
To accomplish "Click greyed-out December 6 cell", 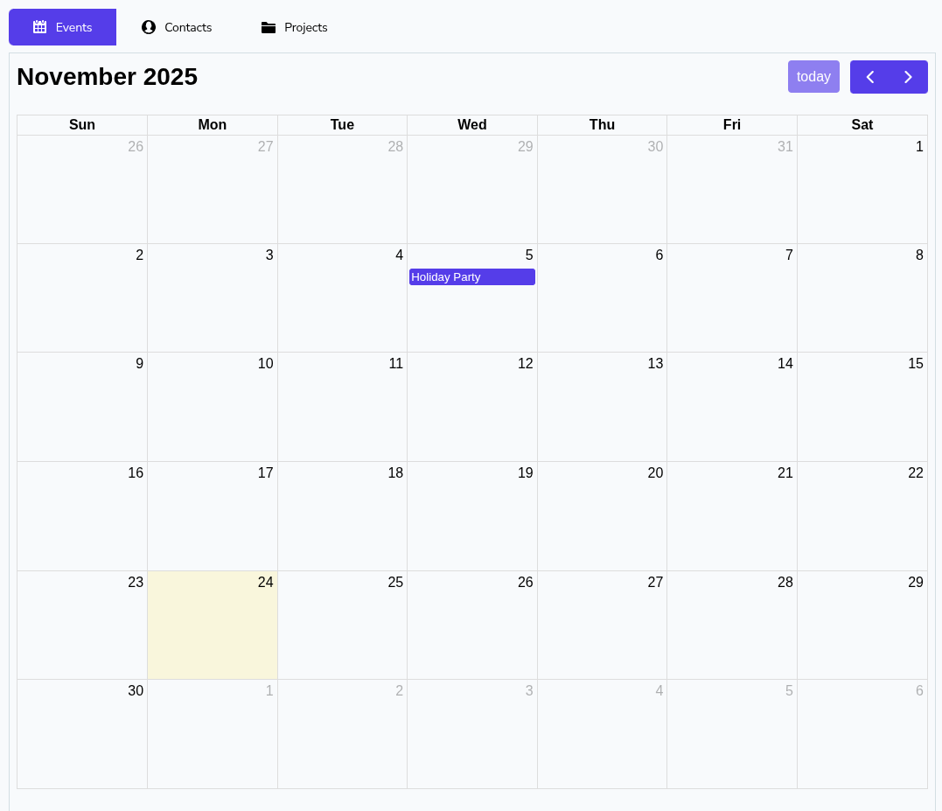I will coord(862,733).
